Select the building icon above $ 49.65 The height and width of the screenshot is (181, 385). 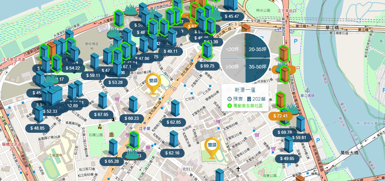289,145
